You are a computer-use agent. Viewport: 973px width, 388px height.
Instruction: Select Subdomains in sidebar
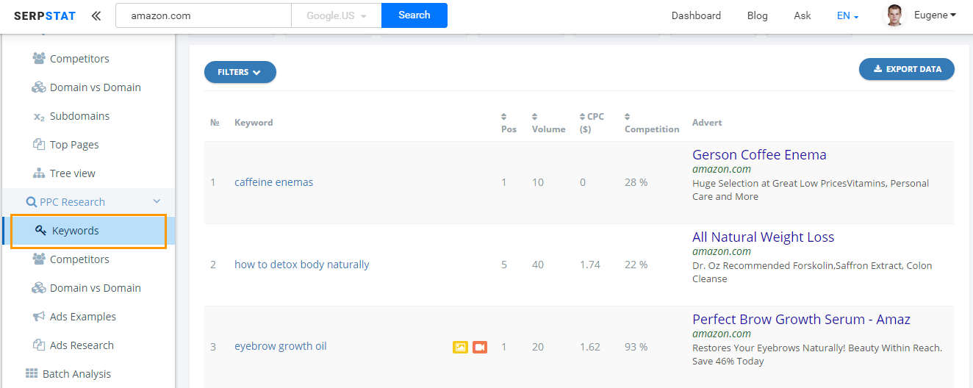(79, 116)
